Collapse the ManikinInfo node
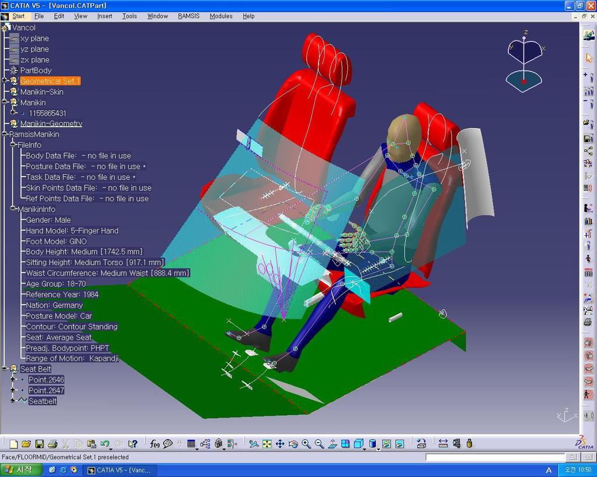 13,209
